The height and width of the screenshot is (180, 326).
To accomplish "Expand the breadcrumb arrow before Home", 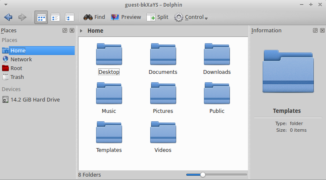I will click(81, 31).
